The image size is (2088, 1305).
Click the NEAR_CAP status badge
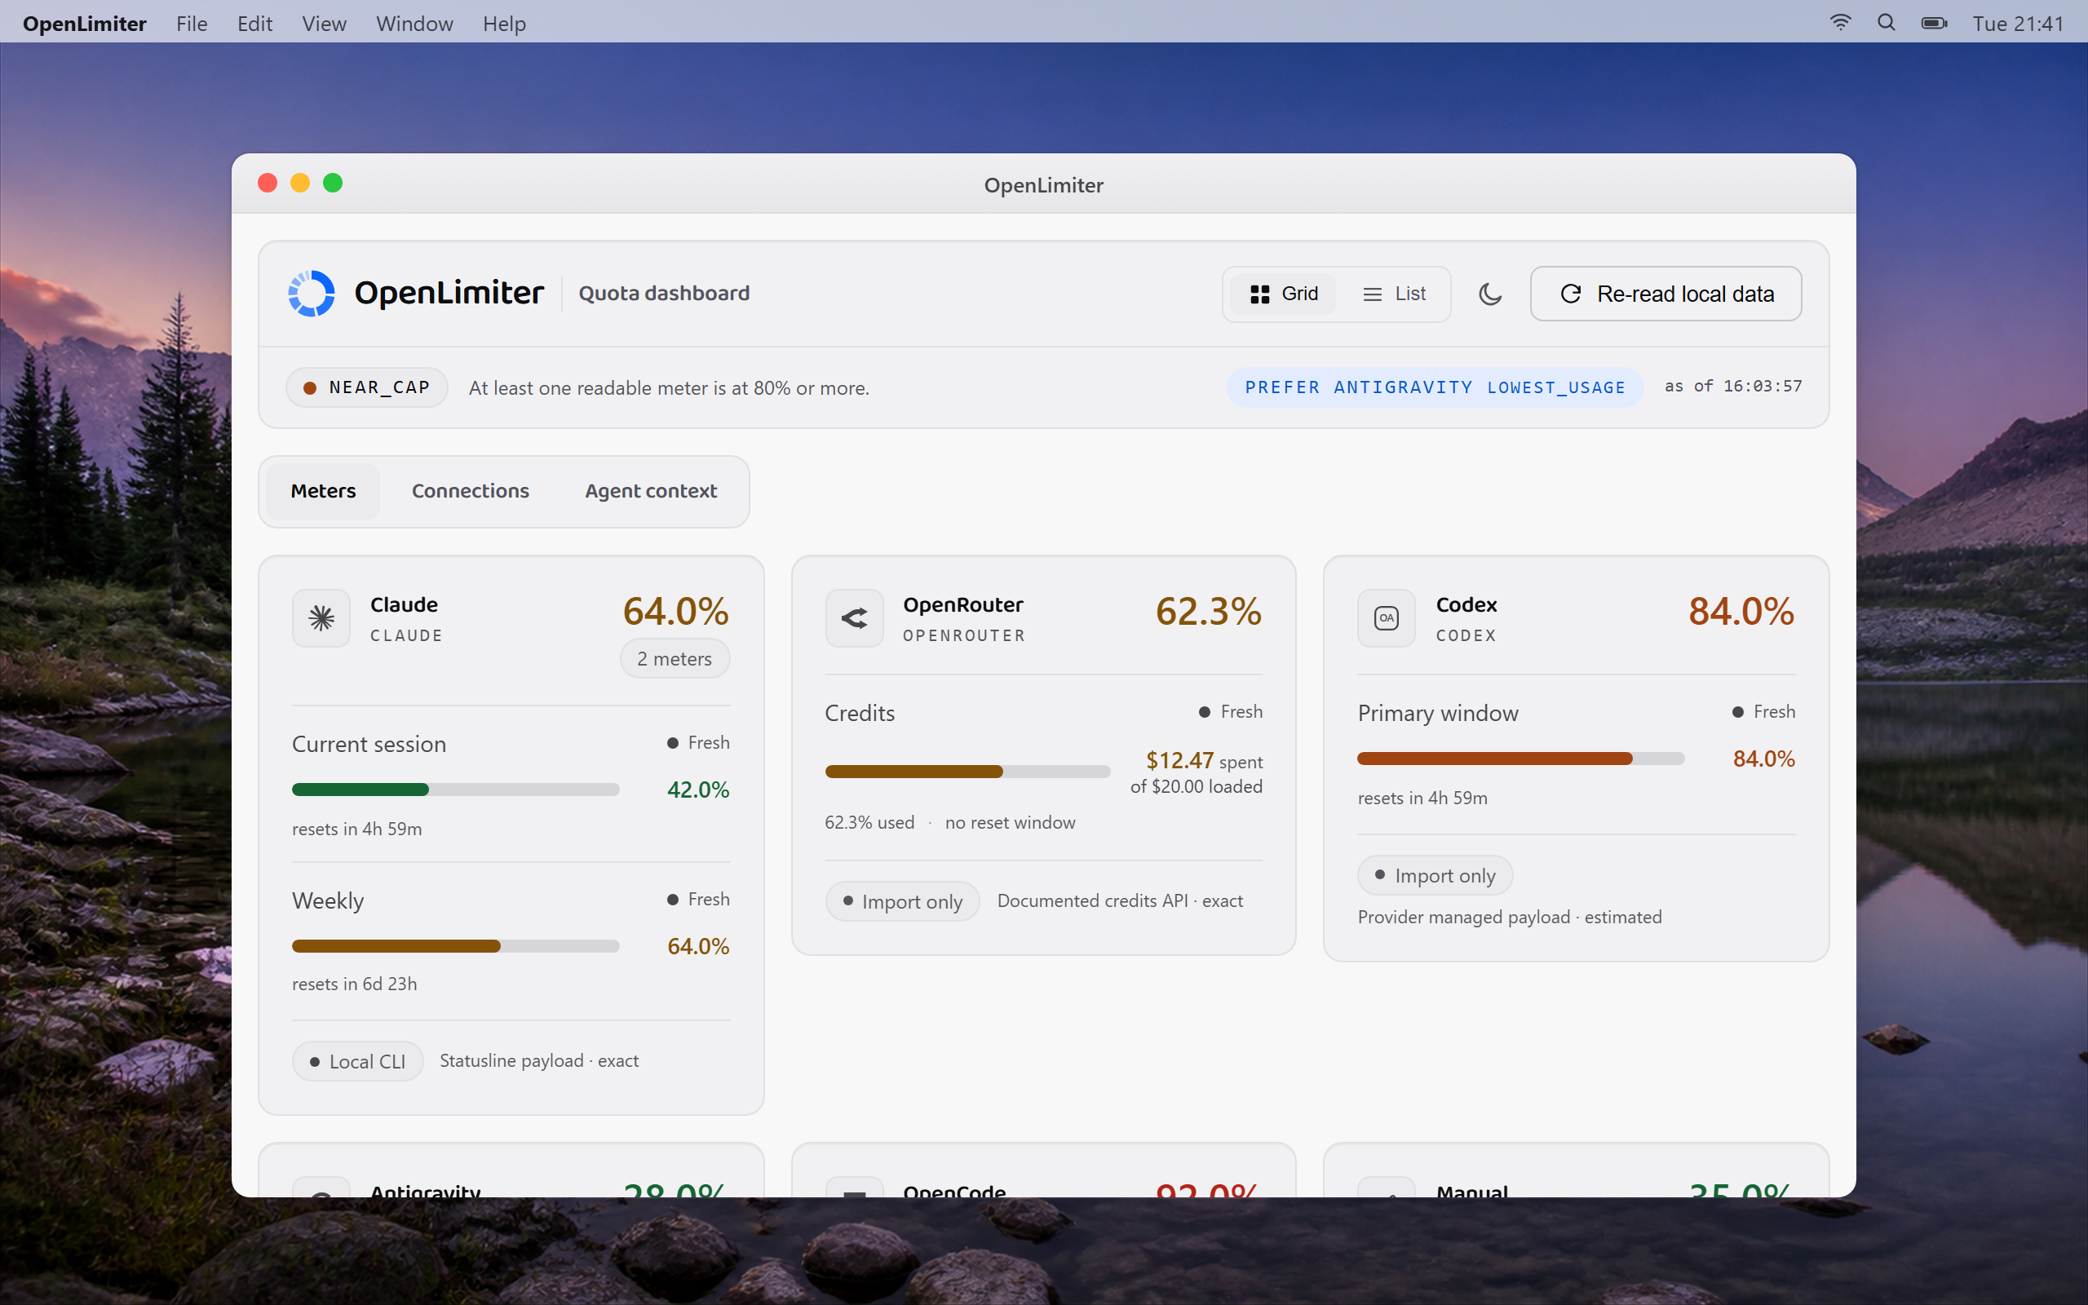point(367,387)
